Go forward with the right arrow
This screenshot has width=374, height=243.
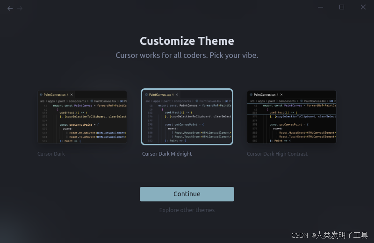coord(20,8)
